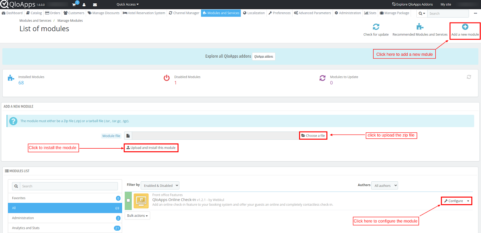Click the user profile icon in header
Screen dimensions: 481x233
(x=84, y=5)
